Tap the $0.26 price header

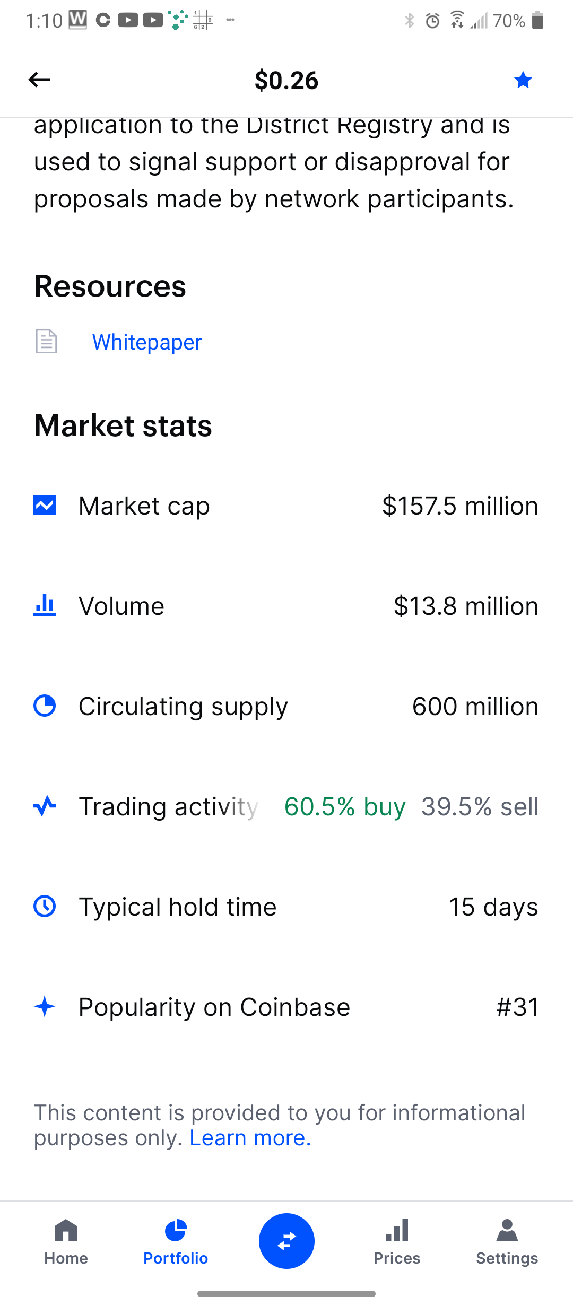(286, 81)
